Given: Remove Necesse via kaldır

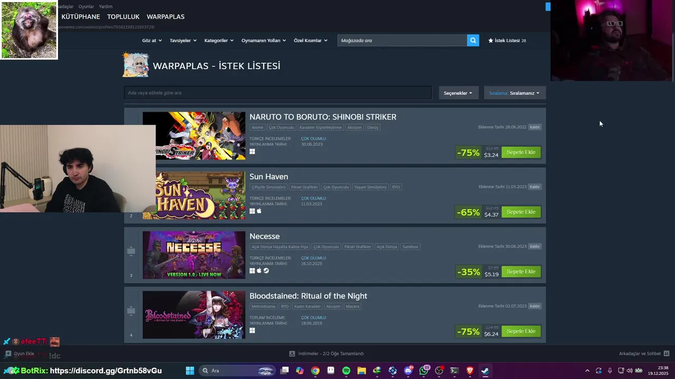Looking at the screenshot, I should (535, 246).
